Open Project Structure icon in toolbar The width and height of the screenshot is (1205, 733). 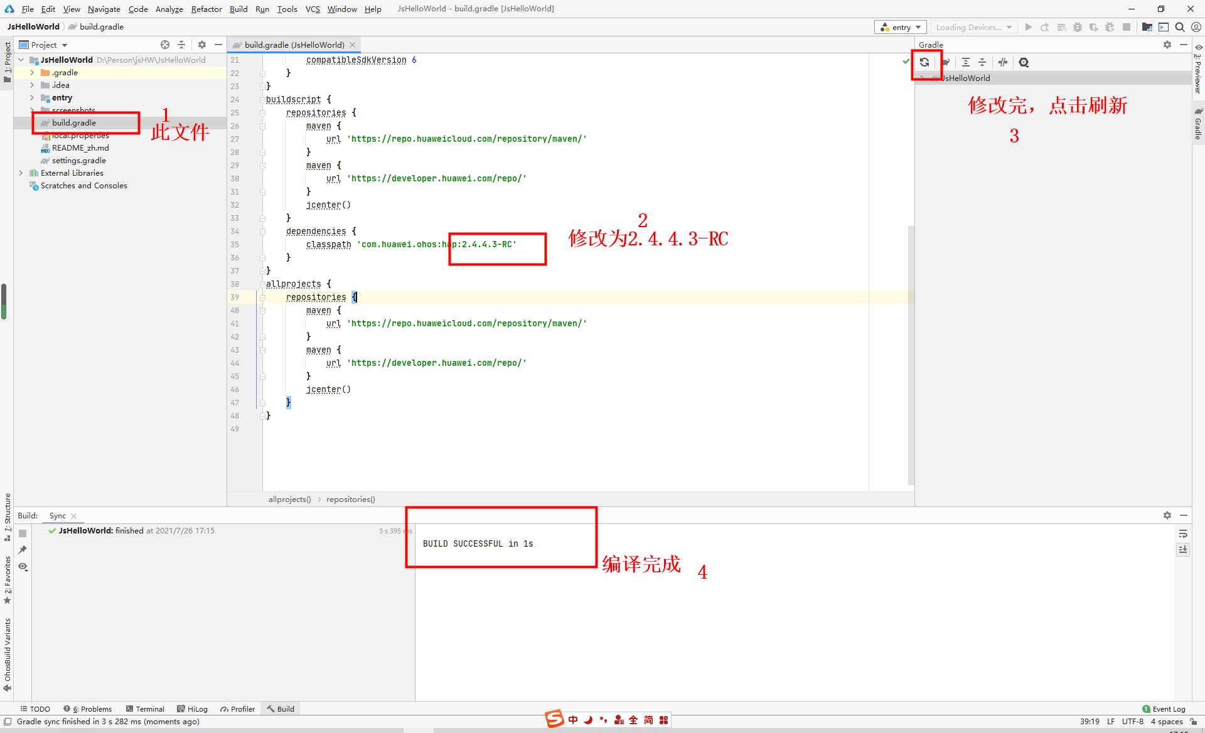pyautogui.click(x=1147, y=27)
